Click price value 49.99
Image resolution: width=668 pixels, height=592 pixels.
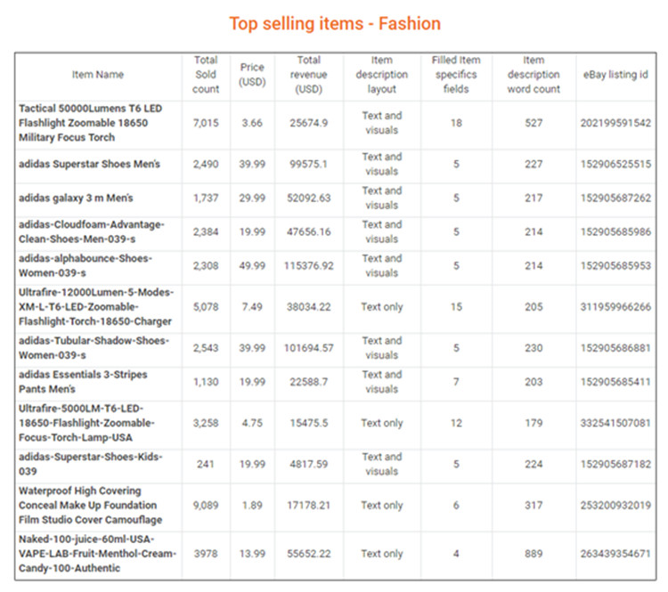click(252, 266)
